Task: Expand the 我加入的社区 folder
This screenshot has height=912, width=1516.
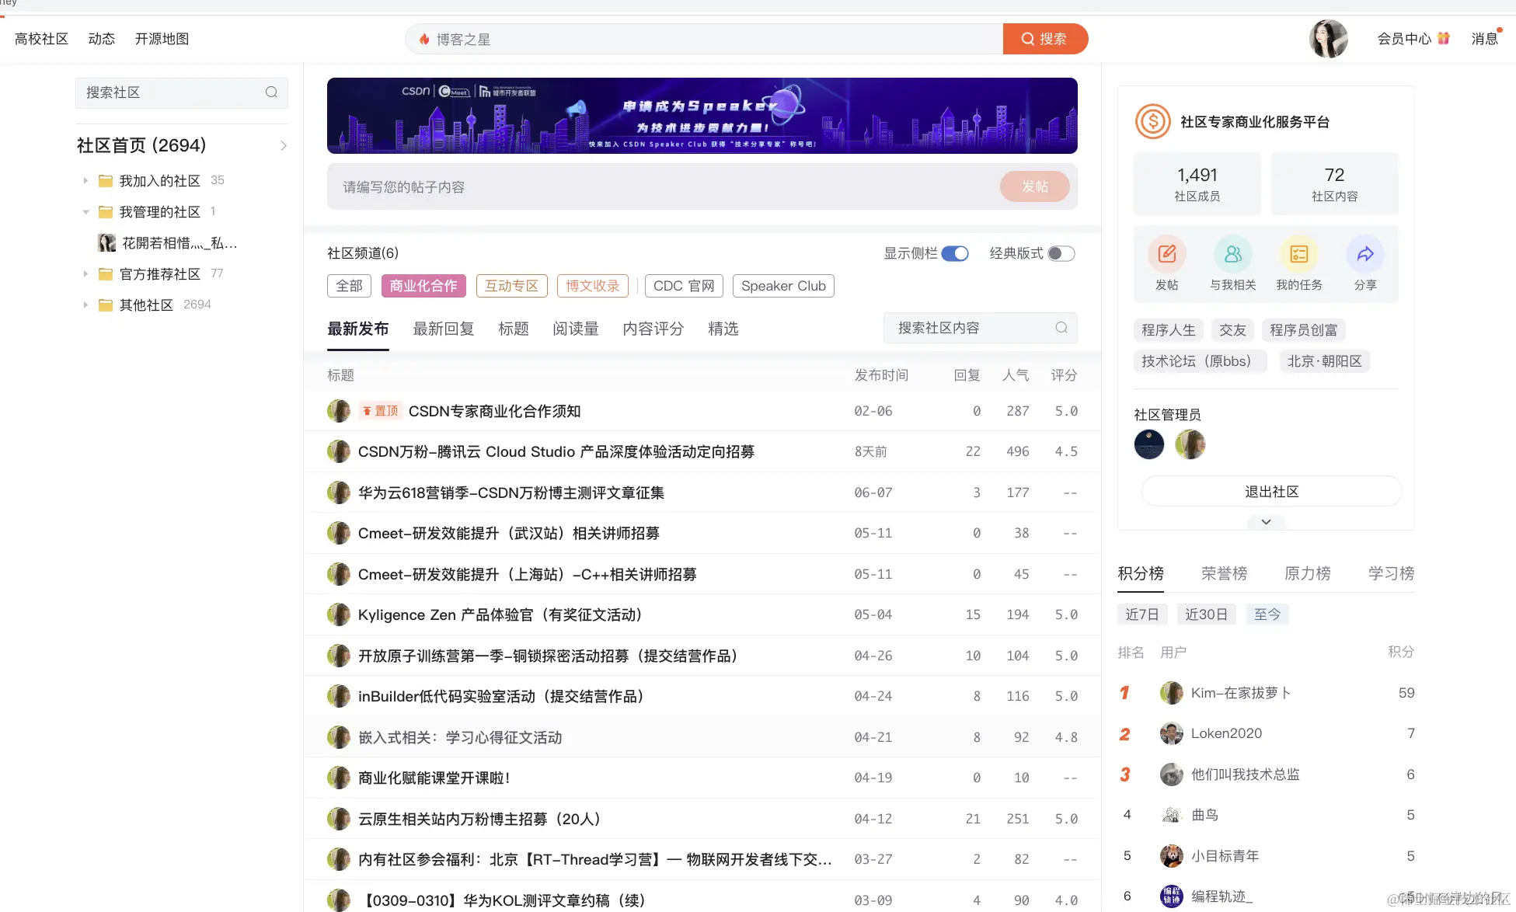Action: [85, 180]
